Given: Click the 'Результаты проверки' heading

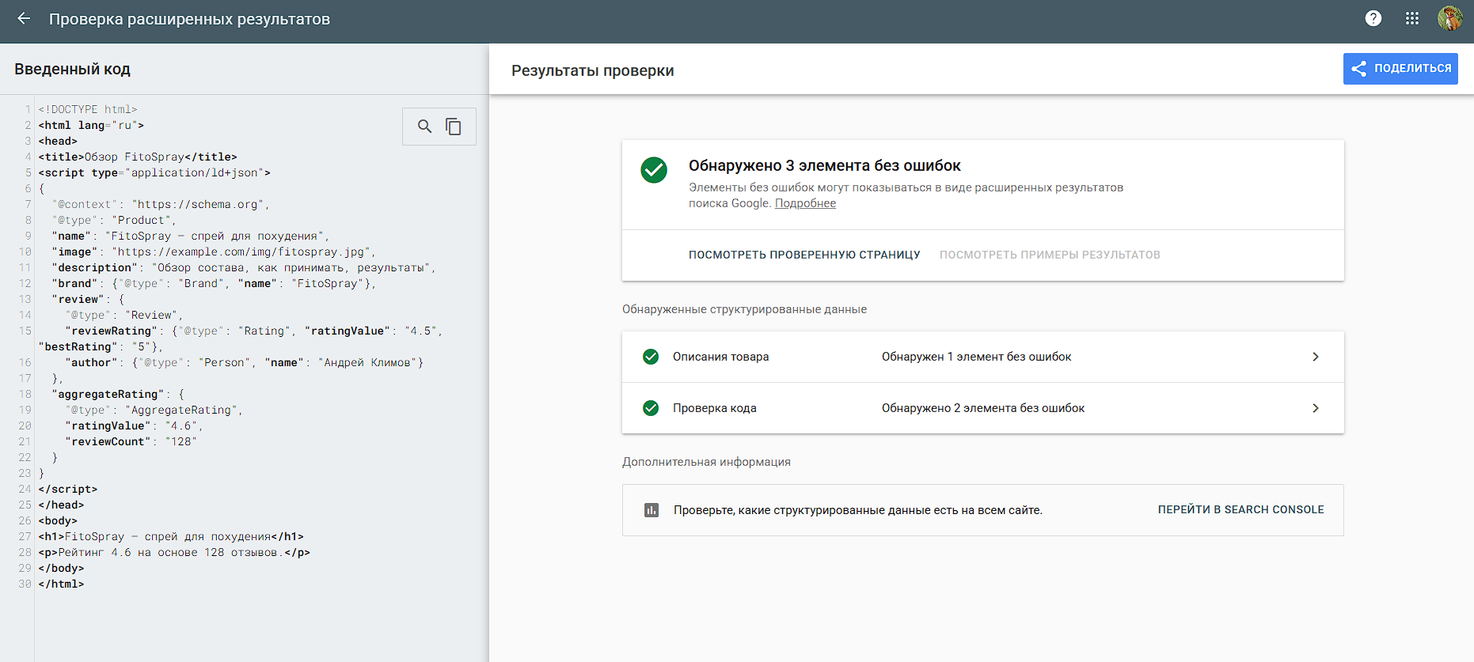Looking at the screenshot, I should tap(593, 70).
